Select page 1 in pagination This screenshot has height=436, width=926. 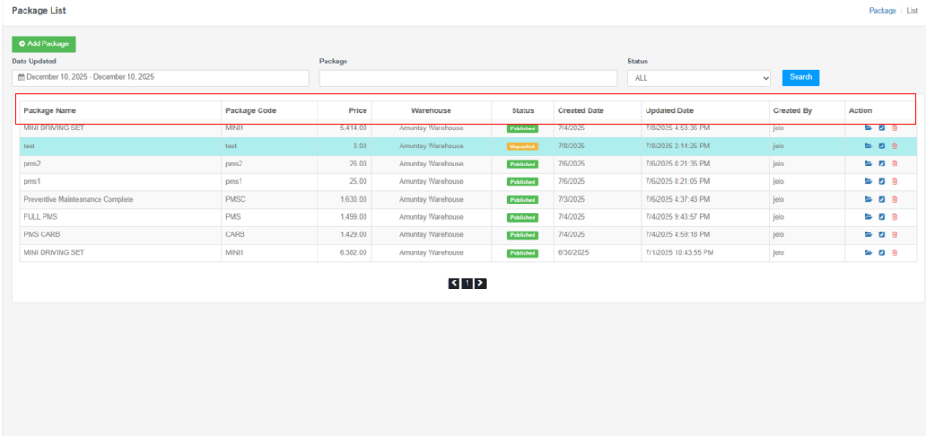click(467, 283)
